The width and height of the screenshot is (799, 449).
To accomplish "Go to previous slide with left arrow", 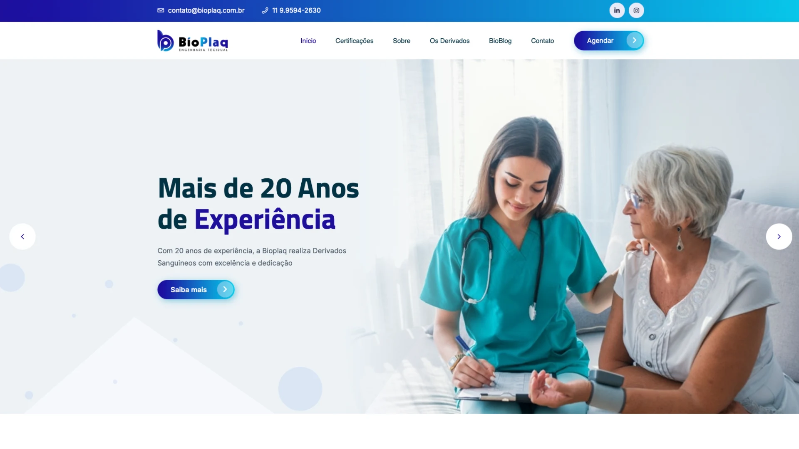I will (22, 237).
